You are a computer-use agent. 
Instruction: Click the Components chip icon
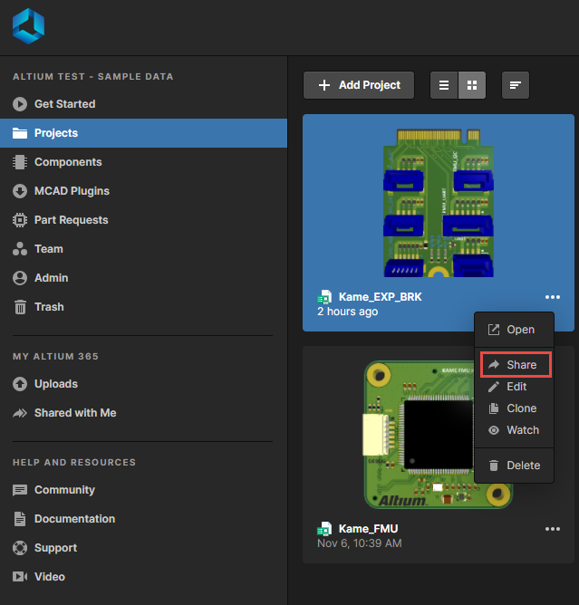pyautogui.click(x=20, y=162)
